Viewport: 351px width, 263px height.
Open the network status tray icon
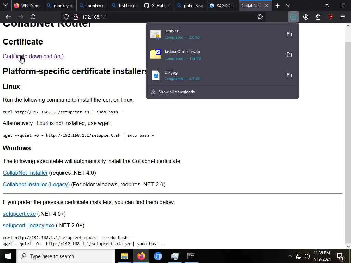[299, 256]
